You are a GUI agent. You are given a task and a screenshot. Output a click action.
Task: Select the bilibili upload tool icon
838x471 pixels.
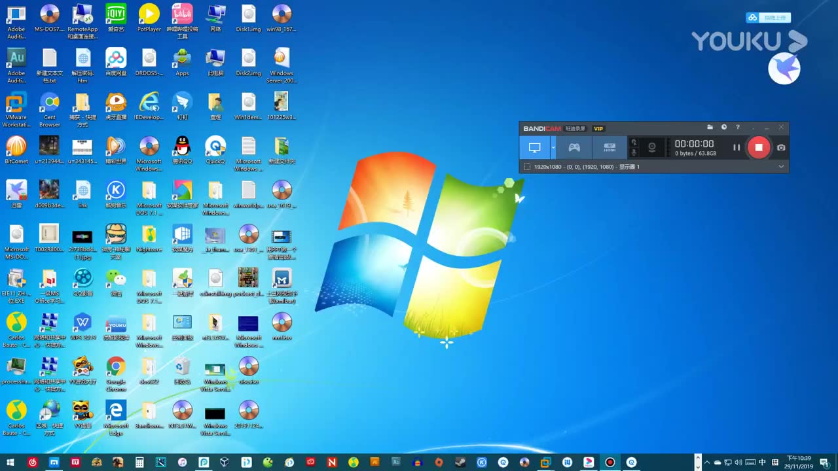click(183, 21)
